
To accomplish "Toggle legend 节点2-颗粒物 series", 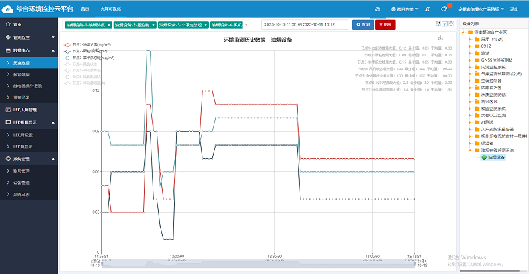I will [x=86, y=51].
